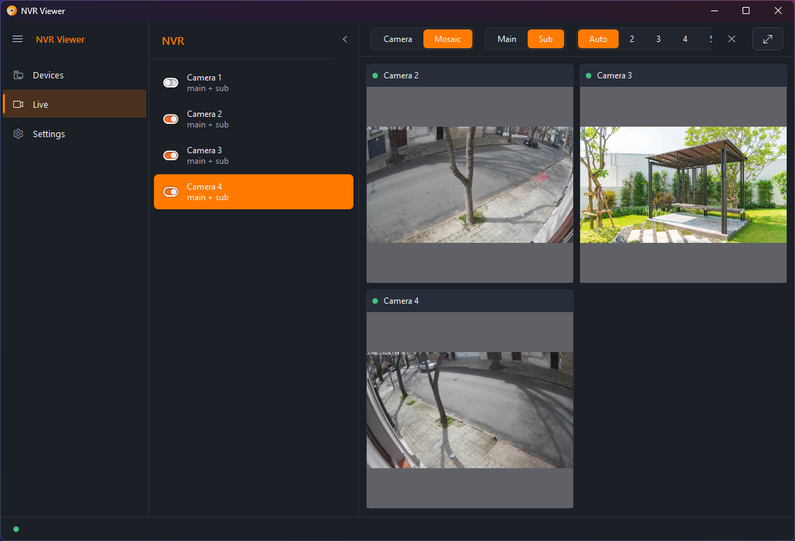
Task: Enable the Camera 1 toggle switch
Action: tap(171, 83)
